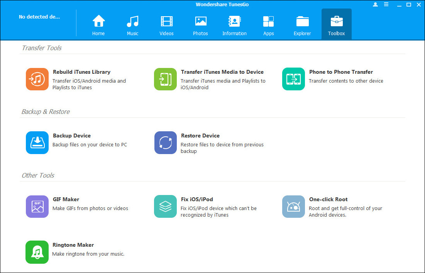Open the hamburger menu in title bar
The width and height of the screenshot is (425, 273).
coord(386,5)
